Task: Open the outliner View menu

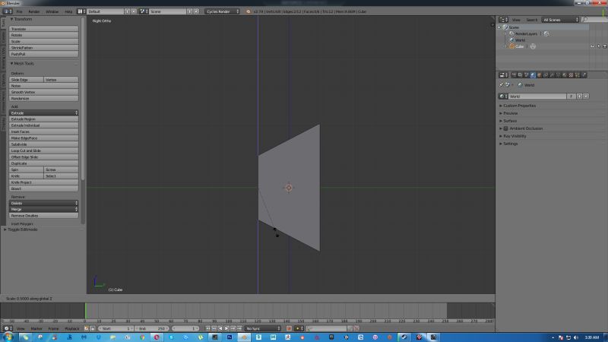Action: coord(516,20)
